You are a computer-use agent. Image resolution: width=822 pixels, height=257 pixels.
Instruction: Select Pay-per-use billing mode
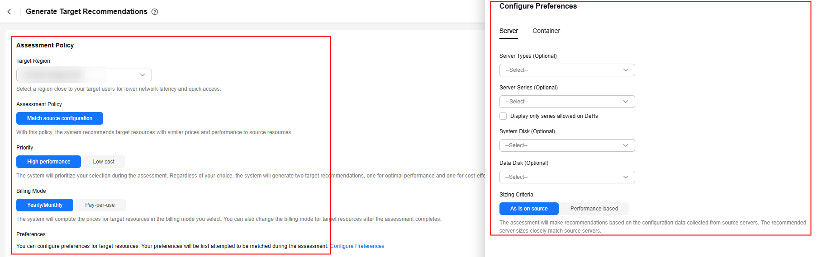100,205
